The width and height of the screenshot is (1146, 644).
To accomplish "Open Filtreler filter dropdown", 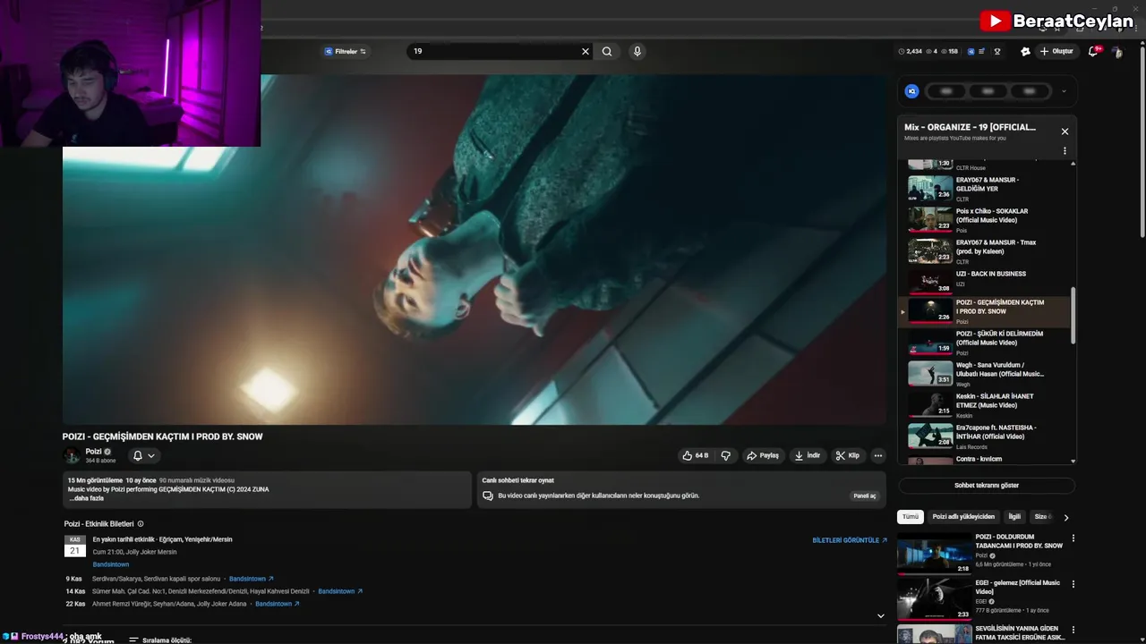I will [x=345, y=52].
